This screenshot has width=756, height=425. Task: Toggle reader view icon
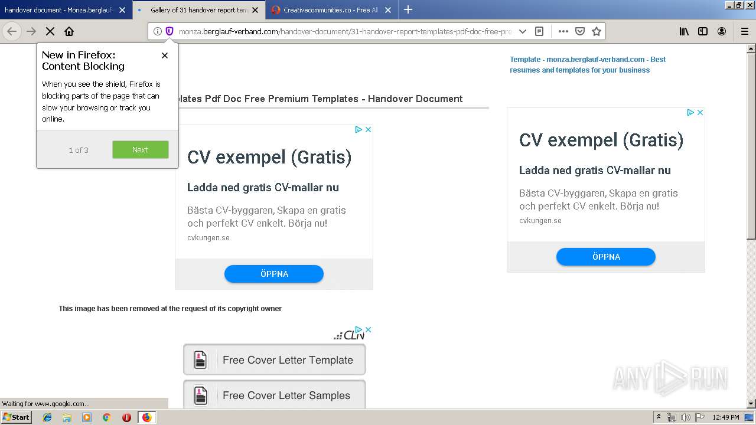point(539,31)
